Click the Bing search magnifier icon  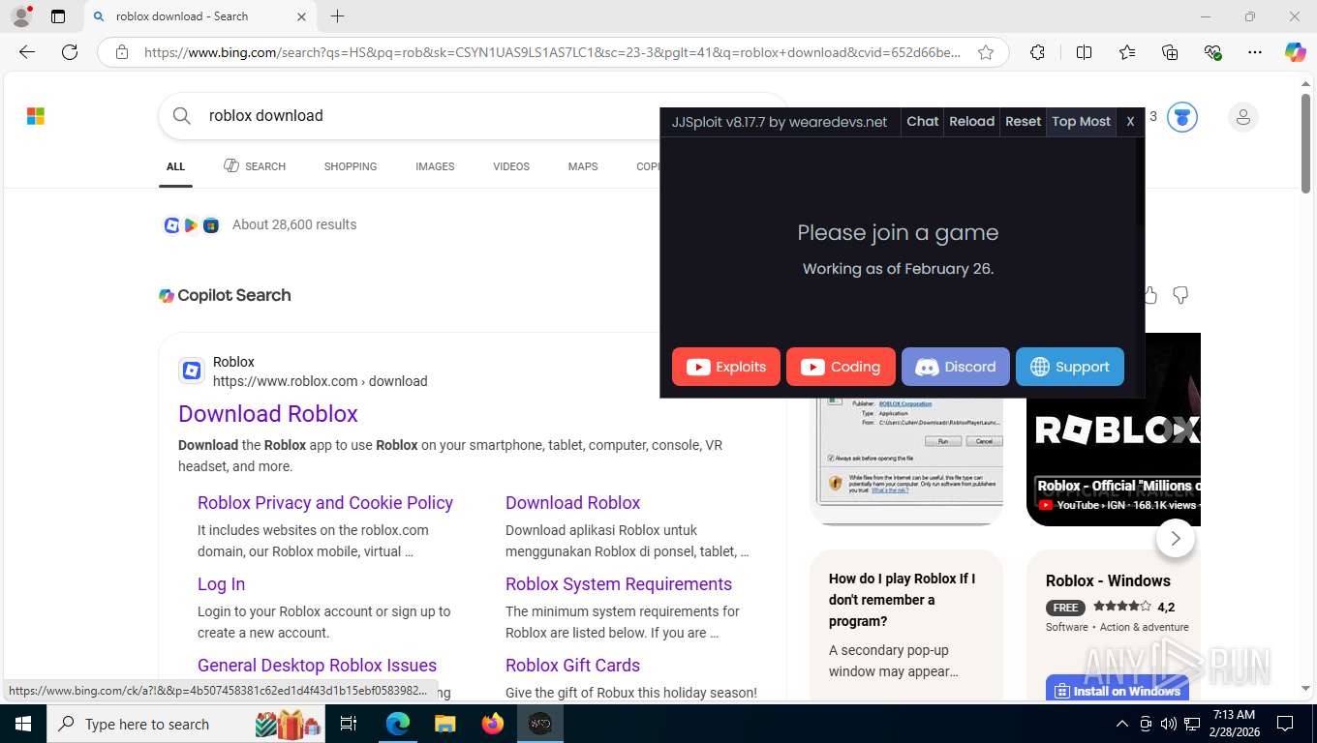[181, 116]
